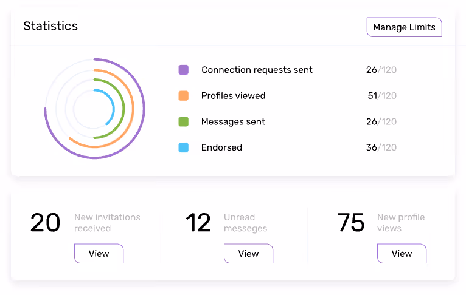The height and width of the screenshot is (295, 466).
Task: View new profile views
Action: (402, 254)
